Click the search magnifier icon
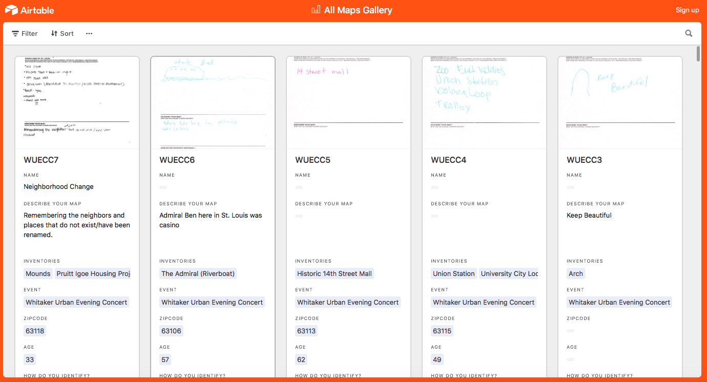 point(689,33)
